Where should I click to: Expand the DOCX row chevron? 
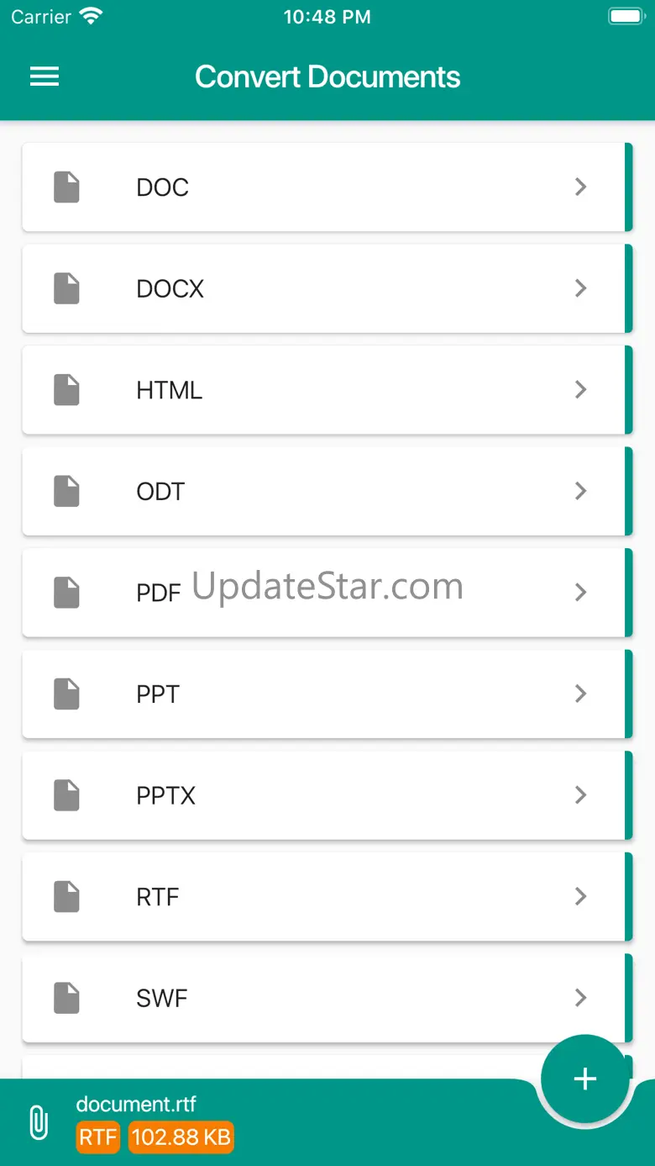(580, 288)
